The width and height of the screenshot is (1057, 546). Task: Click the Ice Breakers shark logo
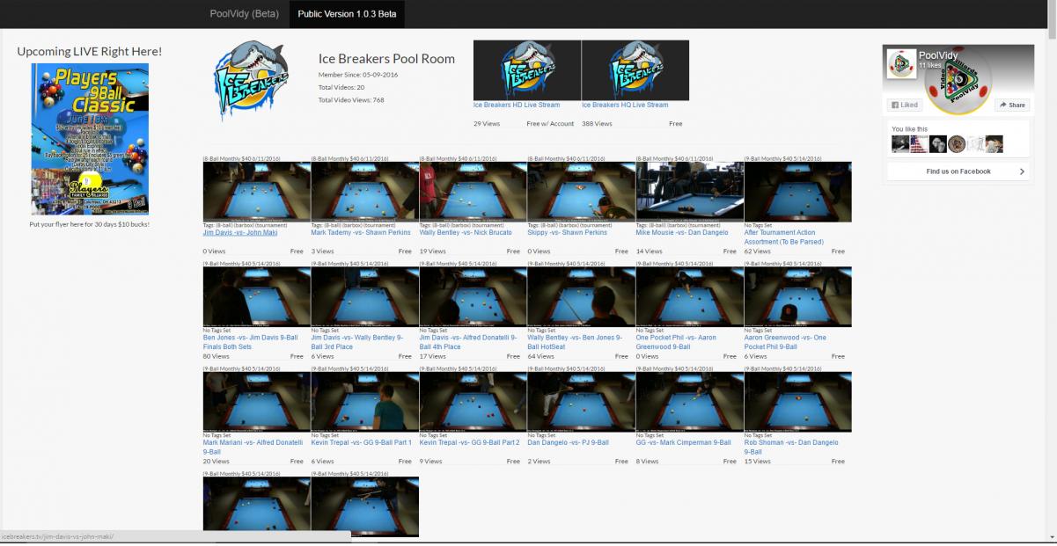tap(252, 80)
